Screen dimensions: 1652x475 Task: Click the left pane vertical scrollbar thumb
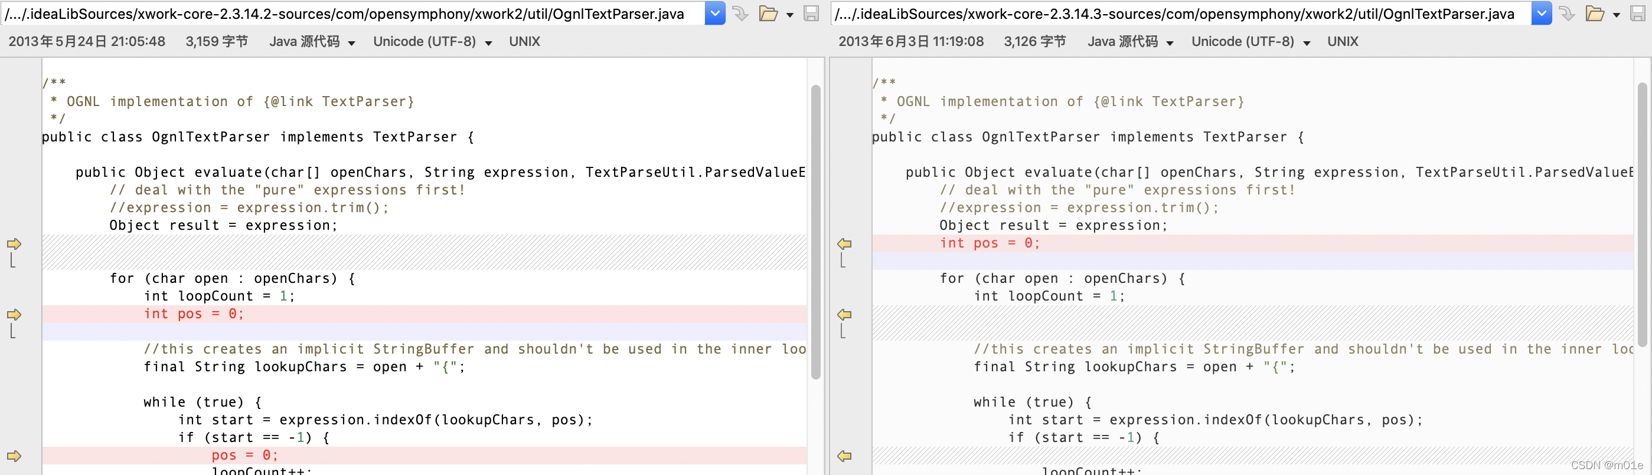point(816,232)
